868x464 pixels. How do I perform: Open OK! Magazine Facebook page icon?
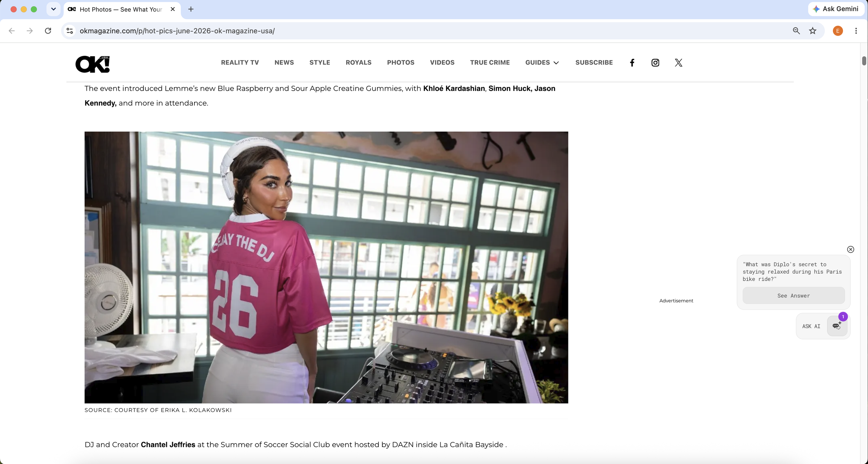click(632, 63)
